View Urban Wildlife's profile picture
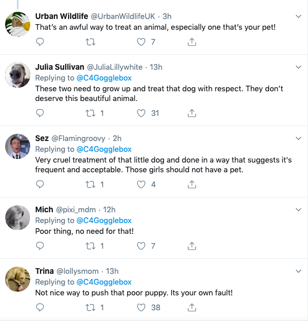 17,25
